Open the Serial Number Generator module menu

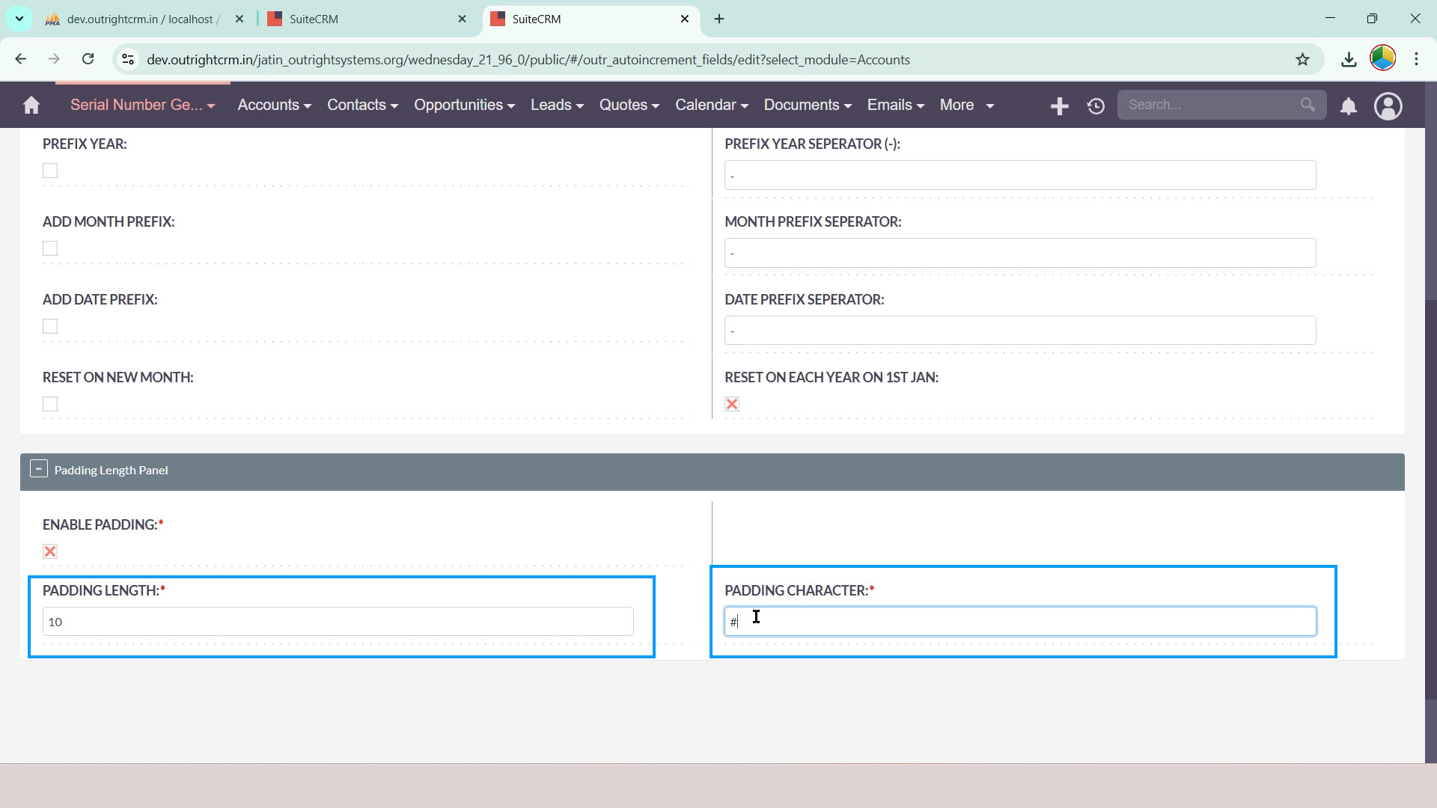tap(142, 105)
